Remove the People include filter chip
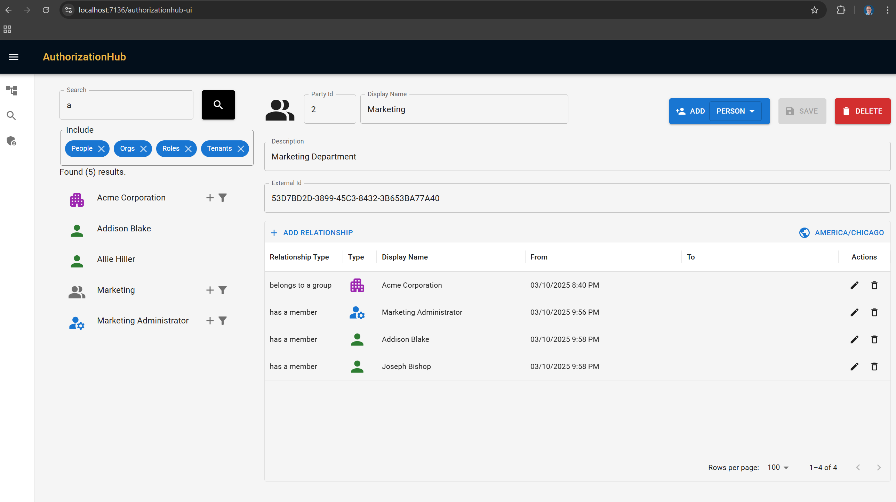Viewport: 896px width, 502px height. click(101, 149)
